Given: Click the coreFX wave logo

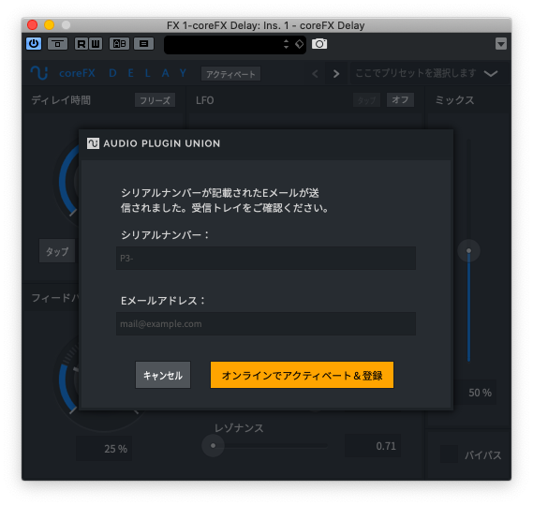Looking at the screenshot, I should [38, 73].
